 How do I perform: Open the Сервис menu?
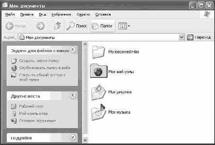pyautogui.click(x=83, y=14)
